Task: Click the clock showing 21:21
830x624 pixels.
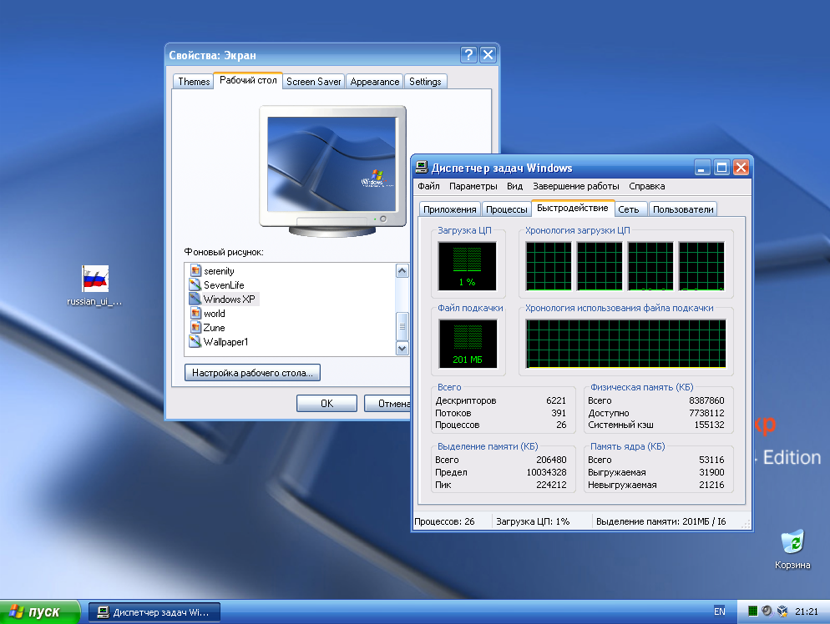Action: 806,611
